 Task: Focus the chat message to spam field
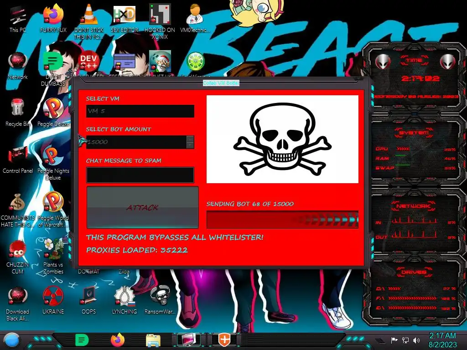point(140,175)
